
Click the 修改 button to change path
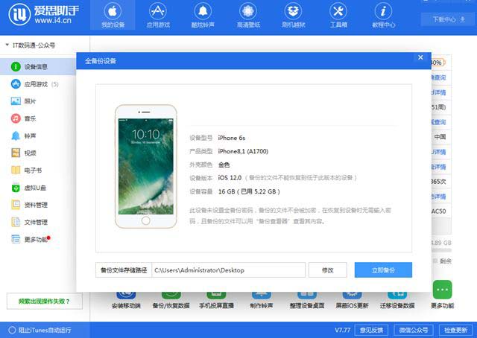click(328, 270)
